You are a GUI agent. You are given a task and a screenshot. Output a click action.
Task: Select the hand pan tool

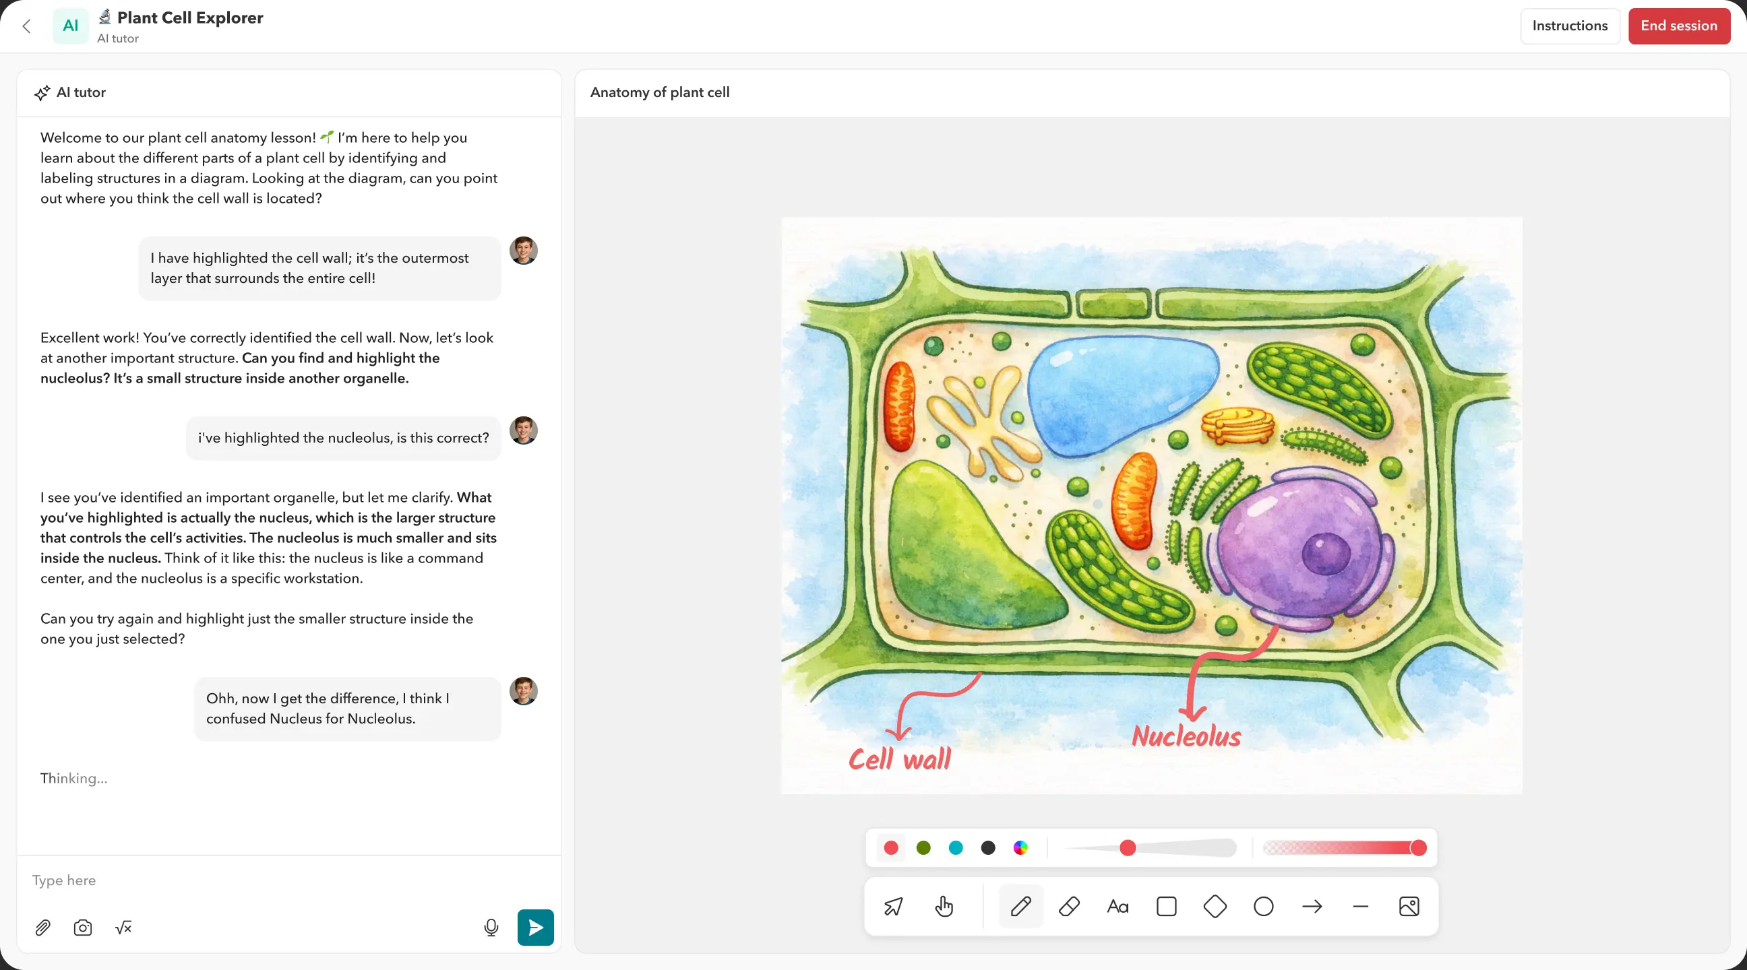click(x=944, y=906)
